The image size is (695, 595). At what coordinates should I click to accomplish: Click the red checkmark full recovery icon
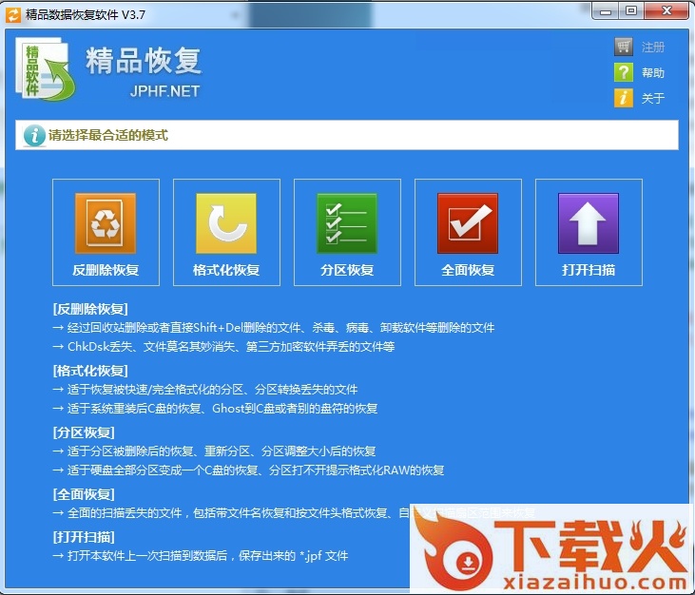(x=468, y=223)
